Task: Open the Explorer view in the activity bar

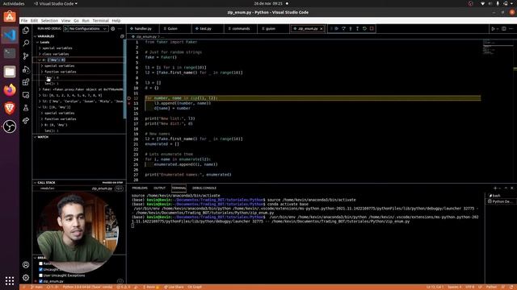Action: pyautogui.click(x=26, y=31)
